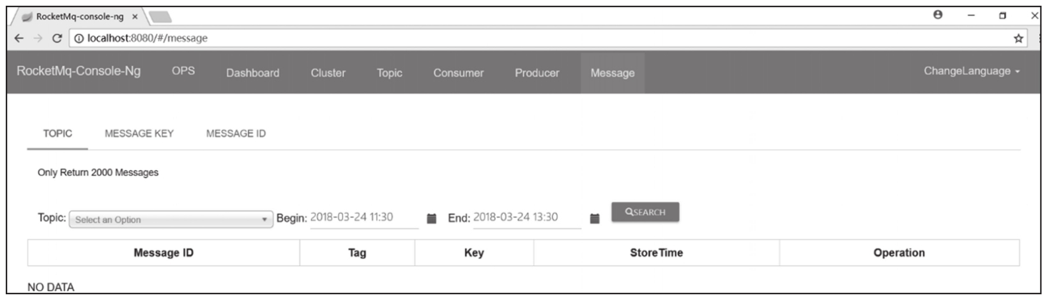
Task: Maximize the browser window
Action: [x=1002, y=15]
